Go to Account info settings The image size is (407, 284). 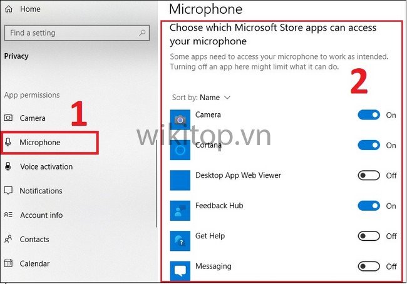coord(41,215)
